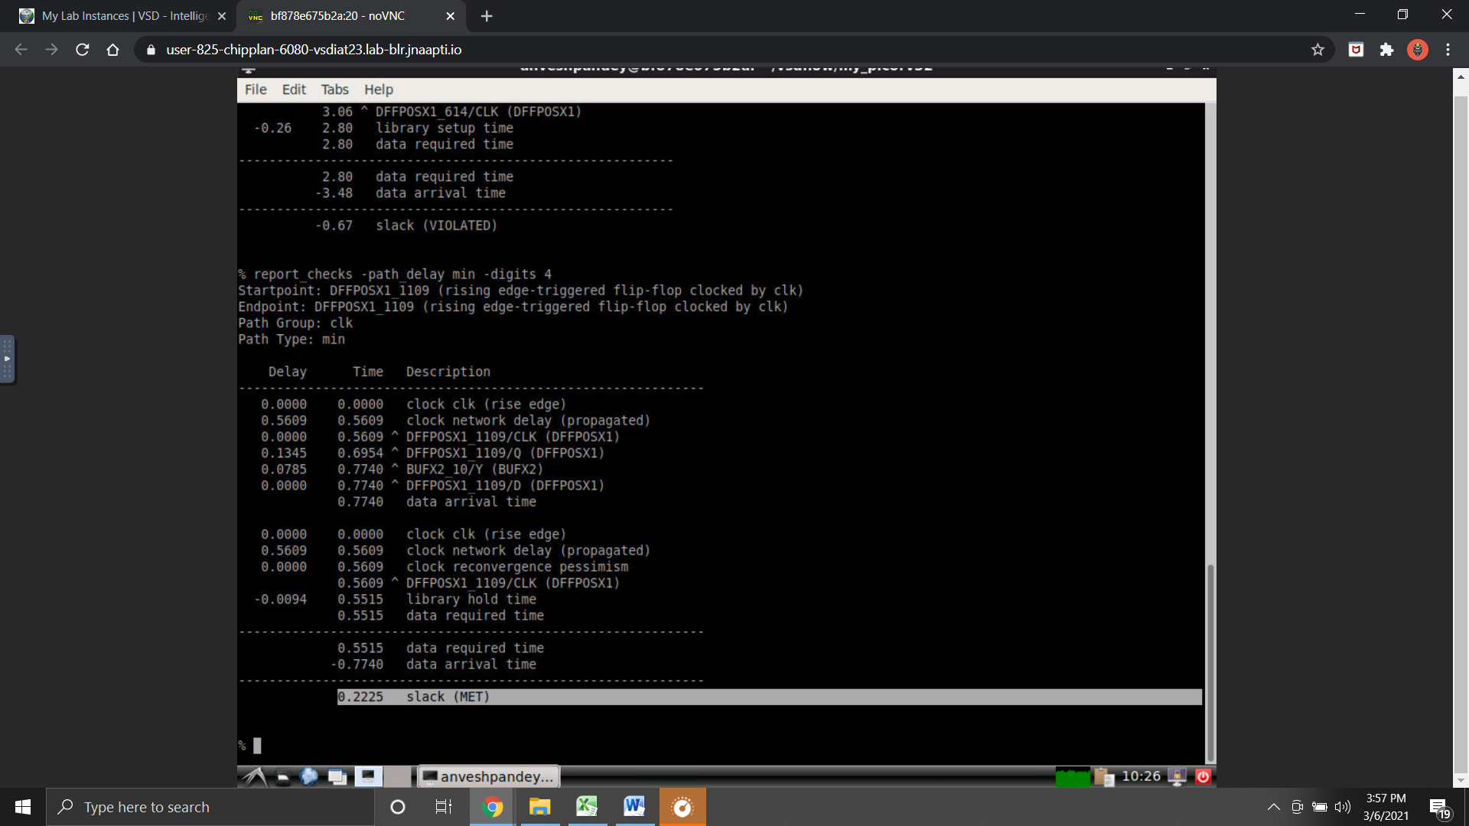Click the LXDE start menu icon
The image size is (1469, 826).
[x=254, y=777]
